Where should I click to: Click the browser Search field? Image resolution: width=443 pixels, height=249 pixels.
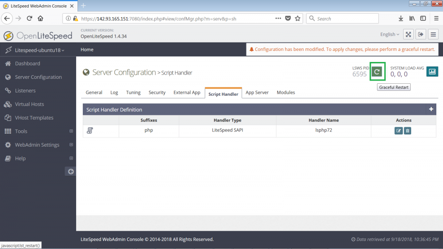coord(342,18)
